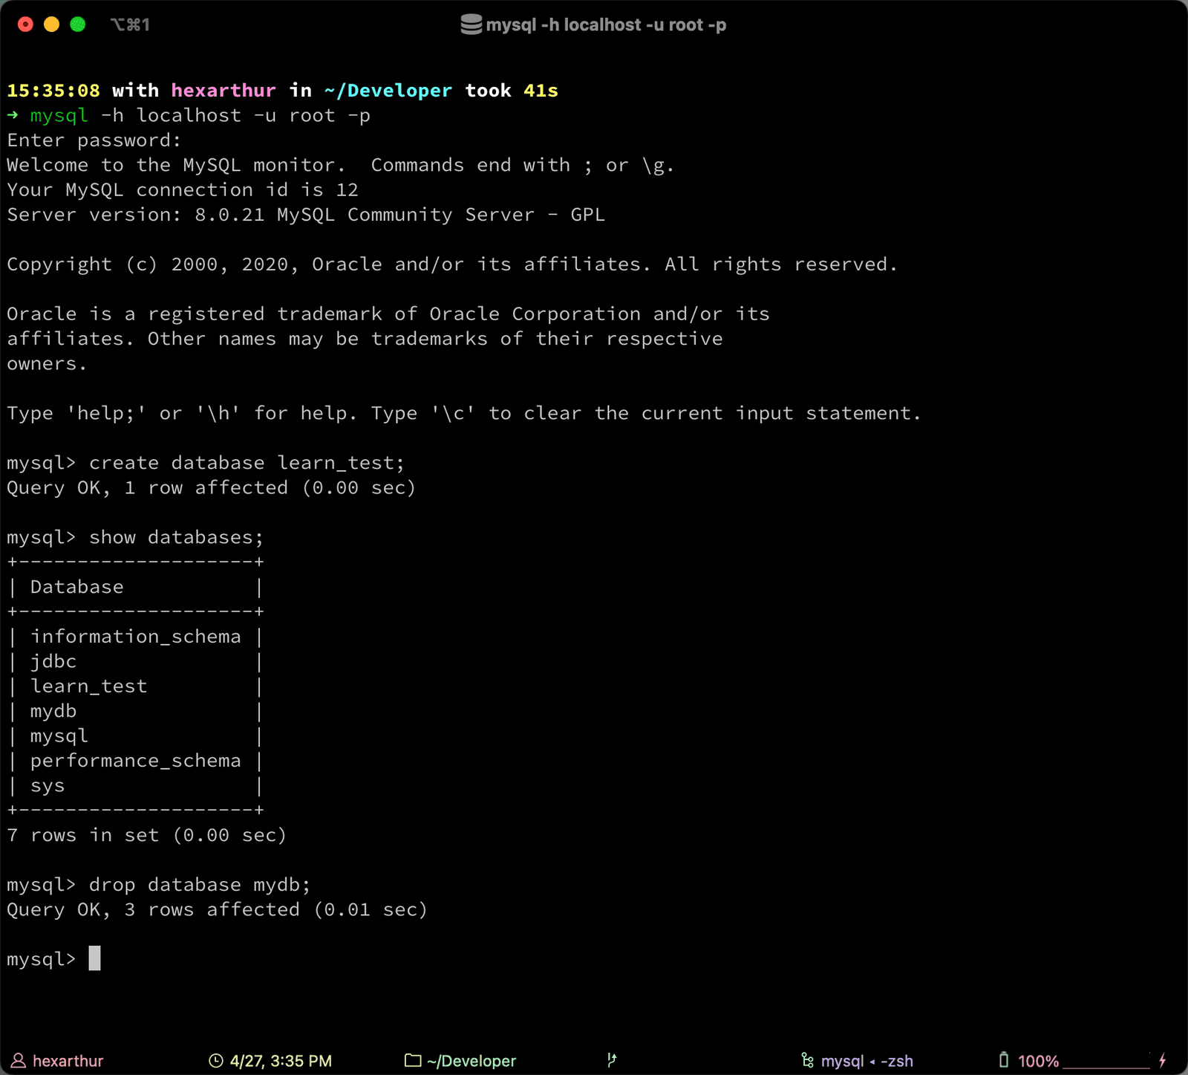Click the battery icon in status bar

(1004, 1060)
